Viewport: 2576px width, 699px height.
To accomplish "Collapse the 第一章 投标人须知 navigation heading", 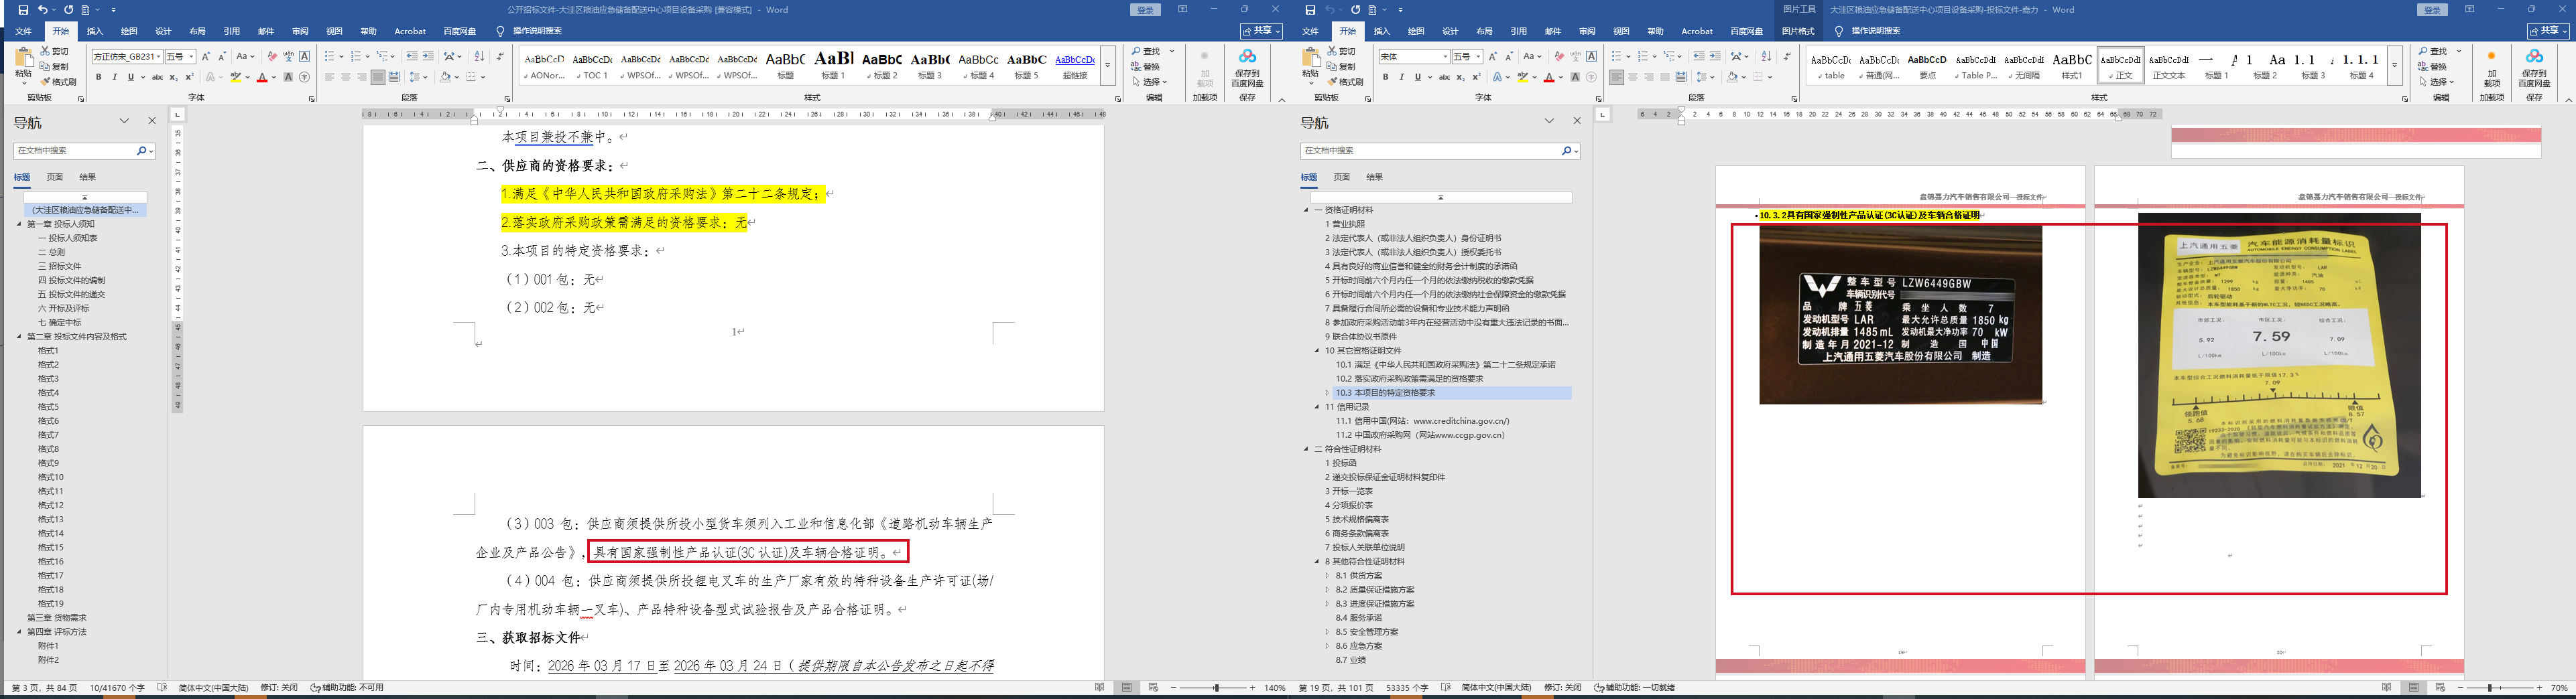I will (19, 225).
